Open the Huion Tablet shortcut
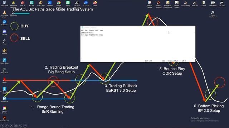The height and width of the screenshot is (128, 229). point(4,61)
